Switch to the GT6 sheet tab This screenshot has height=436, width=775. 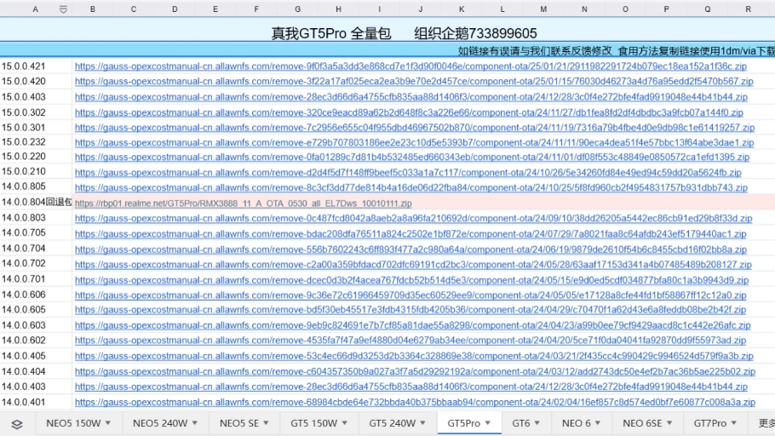tap(521, 423)
